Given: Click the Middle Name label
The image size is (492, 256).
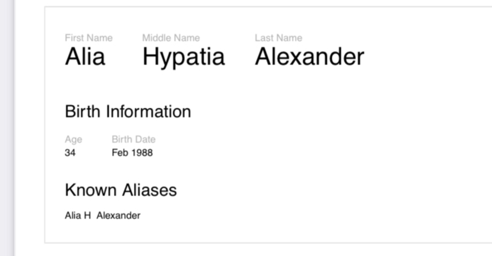Looking at the screenshot, I should point(171,38).
